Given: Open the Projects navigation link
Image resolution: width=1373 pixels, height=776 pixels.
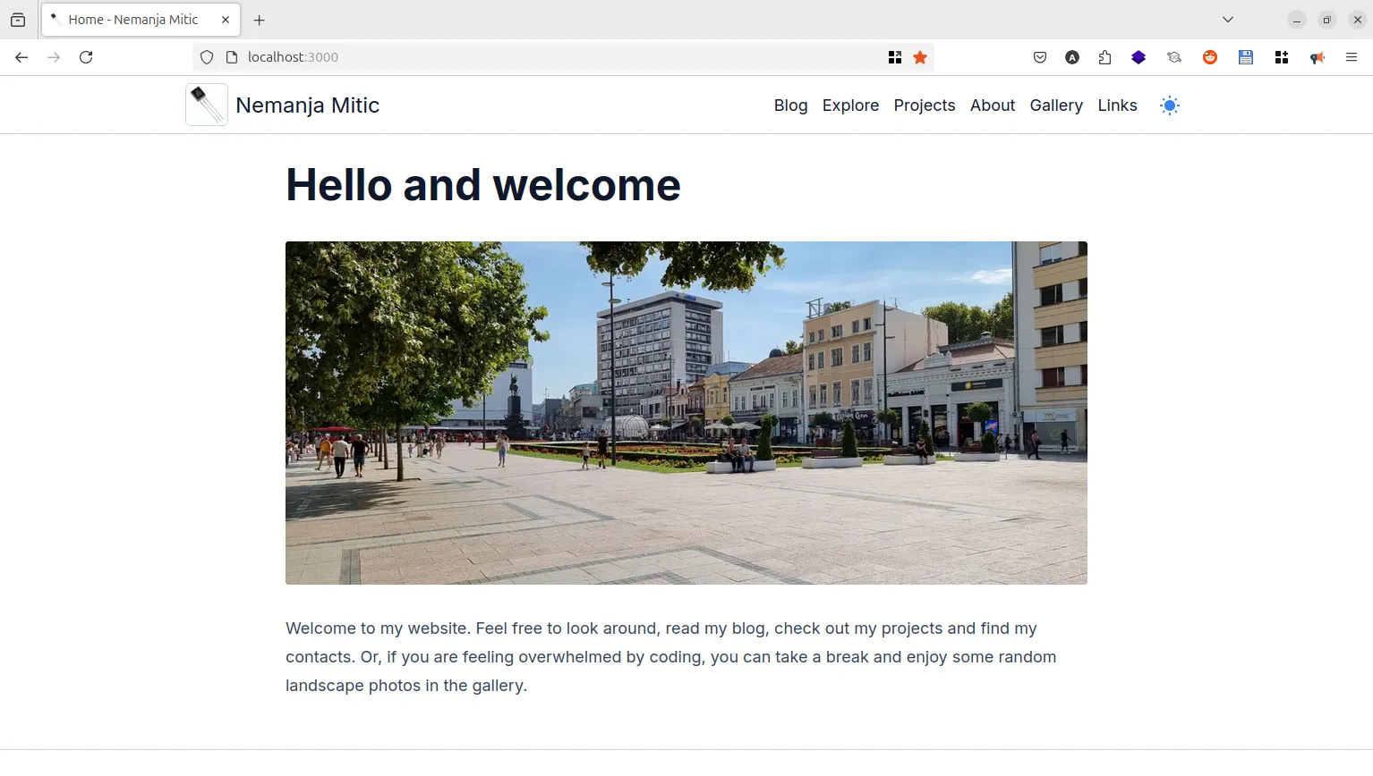Looking at the screenshot, I should 924,105.
